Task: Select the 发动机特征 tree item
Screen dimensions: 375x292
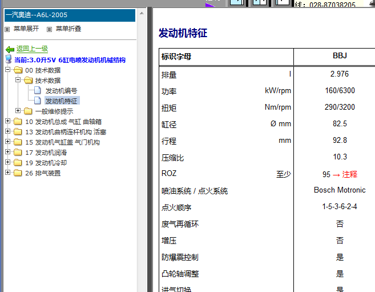Action: [x=62, y=101]
